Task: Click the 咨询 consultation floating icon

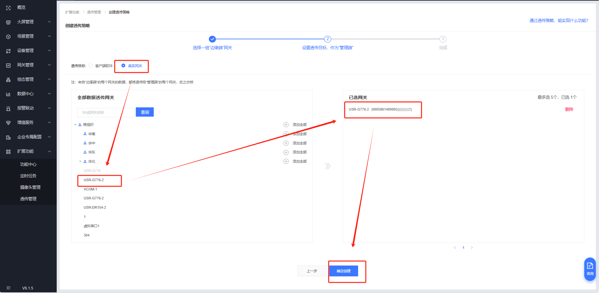Action: (590, 269)
